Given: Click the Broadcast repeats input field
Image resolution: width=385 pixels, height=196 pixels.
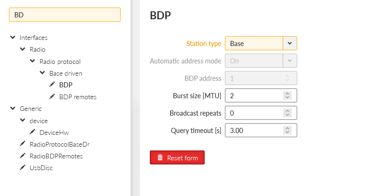Looking at the screenshot, I should pos(261,113).
